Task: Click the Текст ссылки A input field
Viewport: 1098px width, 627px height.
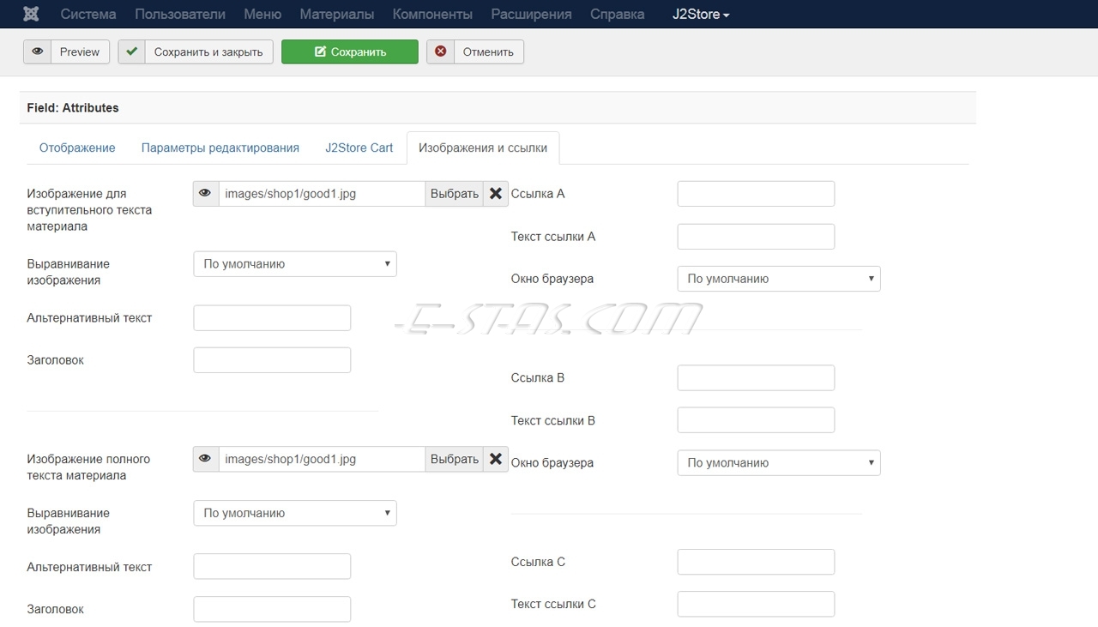Action: pyautogui.click(x=756, y=237)
